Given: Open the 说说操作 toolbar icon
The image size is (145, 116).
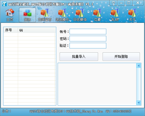Looking at the screenshot, I should 62,15.
